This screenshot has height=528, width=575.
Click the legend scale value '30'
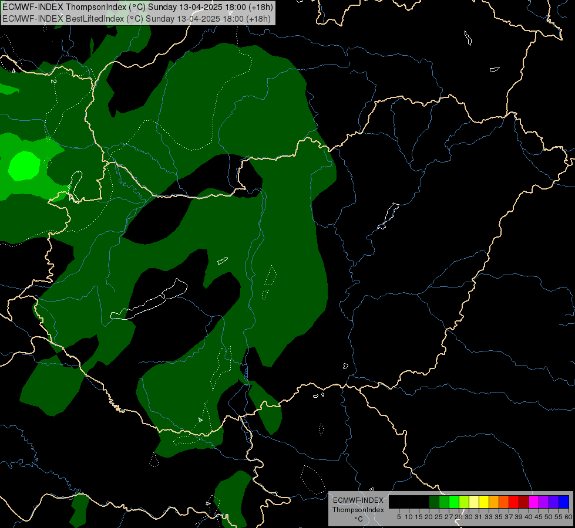click(x=469, y=517)
